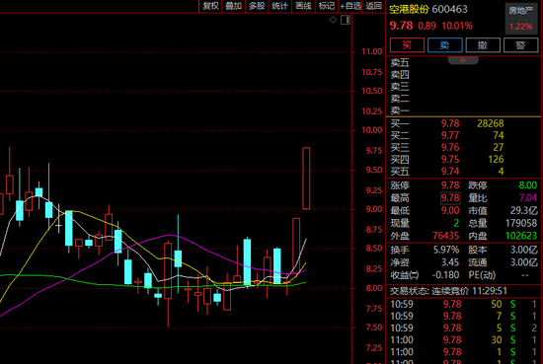Click the 返回 back button
Image resolution: width=543 pixels, height=364 pixels.
coord(373,6)
